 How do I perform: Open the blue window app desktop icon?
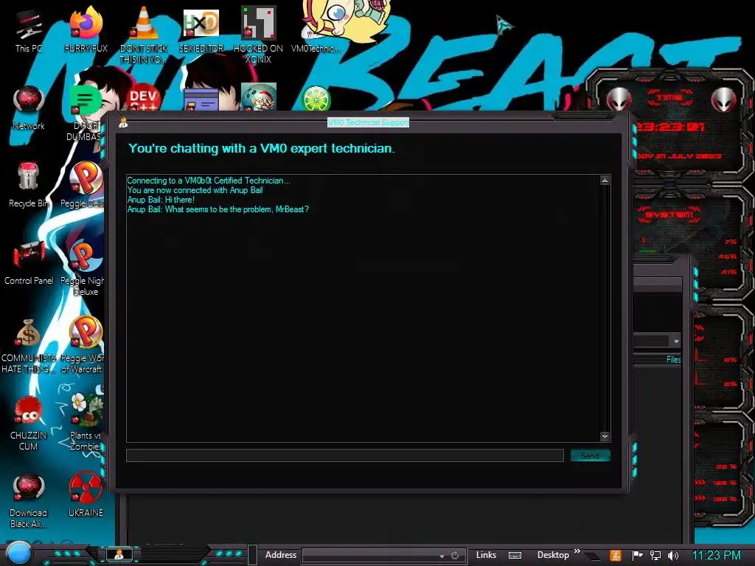[201, 99]
